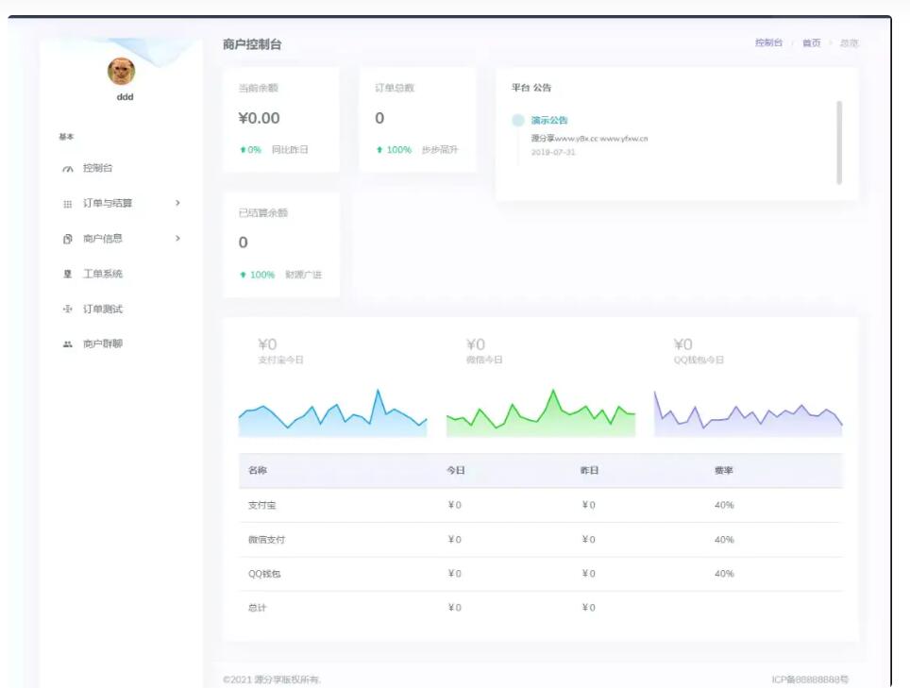The width and height of the screenshot is (910, 688).
Task: Click the 商户信息 document icon
Action: tap(68, 239)
